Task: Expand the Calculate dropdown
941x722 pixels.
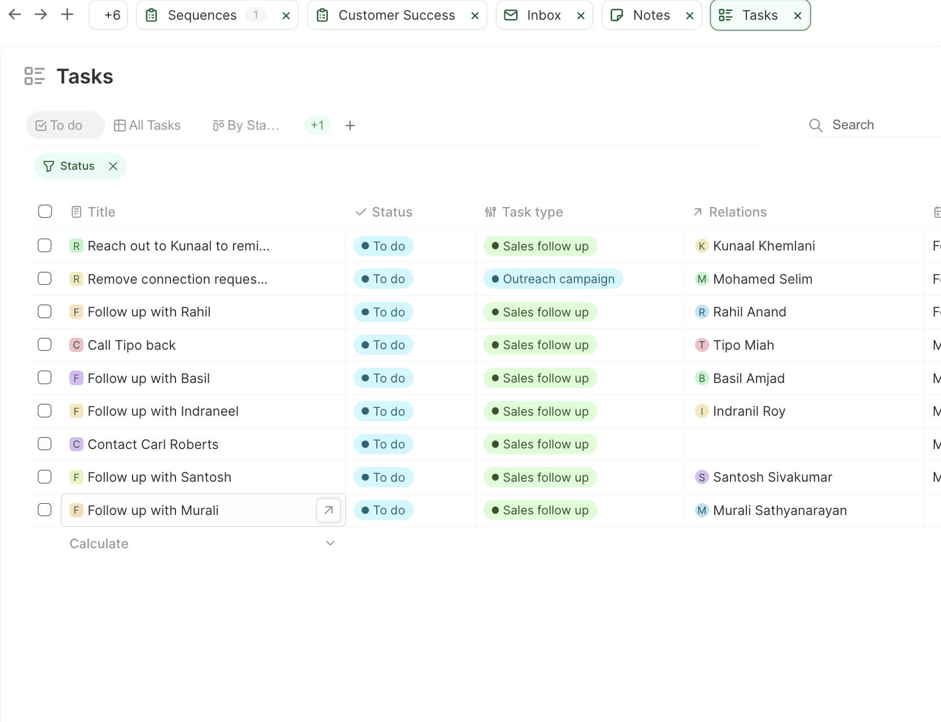Action: tap(330, 543)
